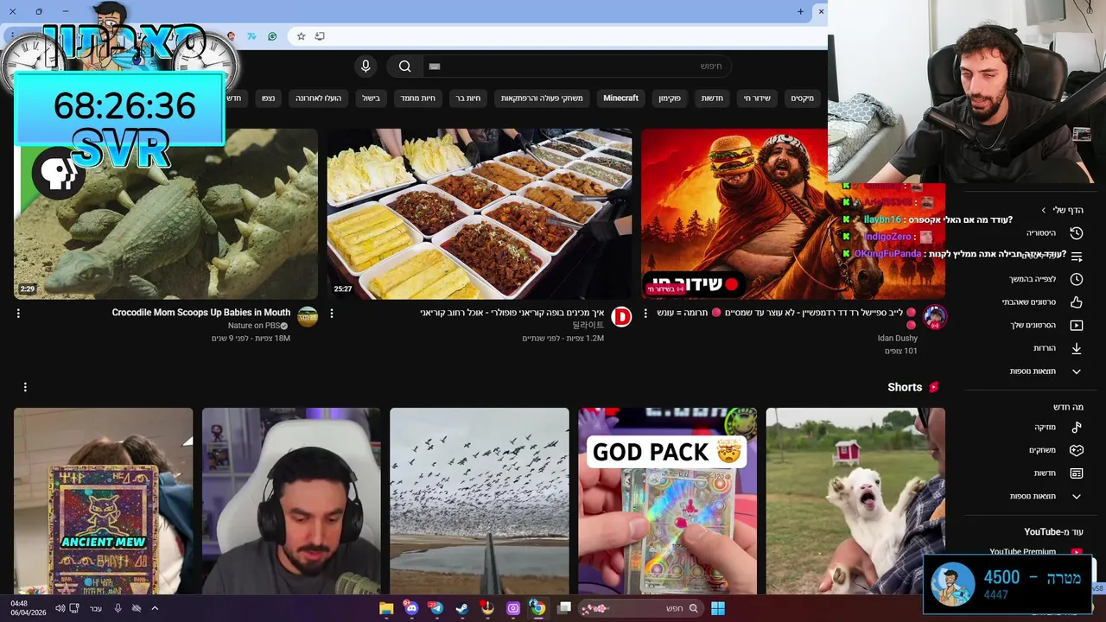Select the חיות מחמד filter chip
The image size is (1106, 622).
click(418, 98)
